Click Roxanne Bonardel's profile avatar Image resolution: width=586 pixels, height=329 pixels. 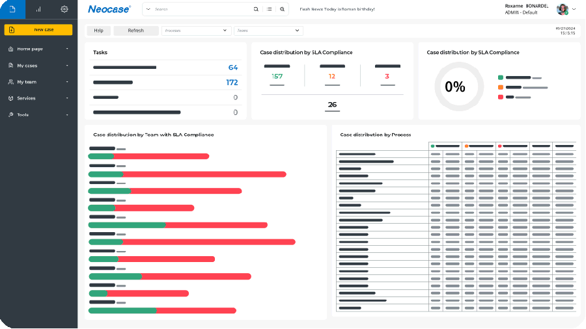pyautogui.click(x=562, y=9)
